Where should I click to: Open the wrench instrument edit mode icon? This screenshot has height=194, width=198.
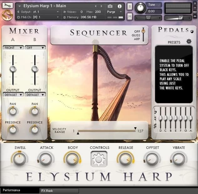click(8, 5)
